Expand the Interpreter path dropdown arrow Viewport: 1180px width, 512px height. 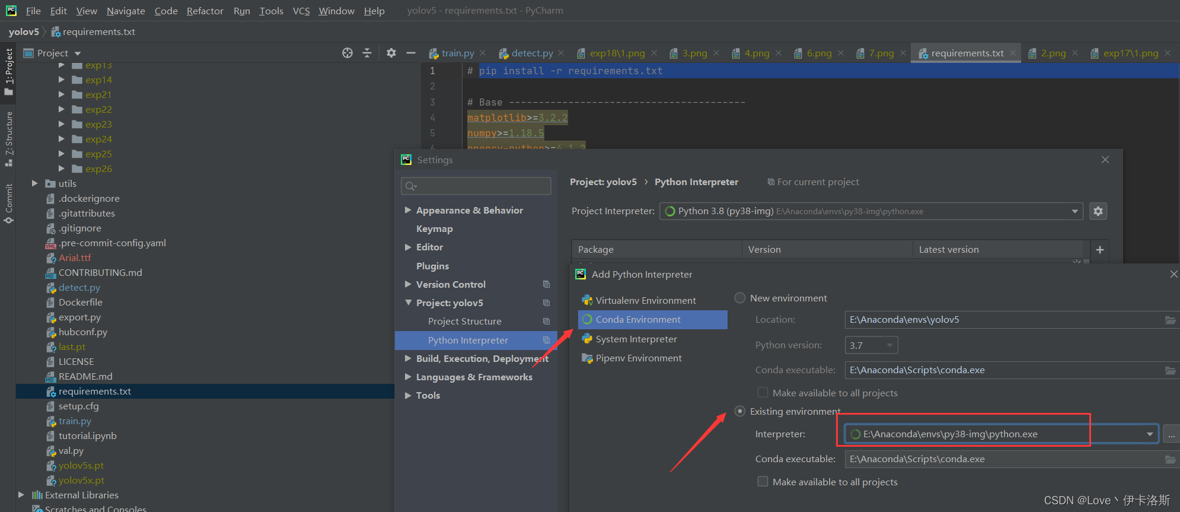click(1150, 434)
